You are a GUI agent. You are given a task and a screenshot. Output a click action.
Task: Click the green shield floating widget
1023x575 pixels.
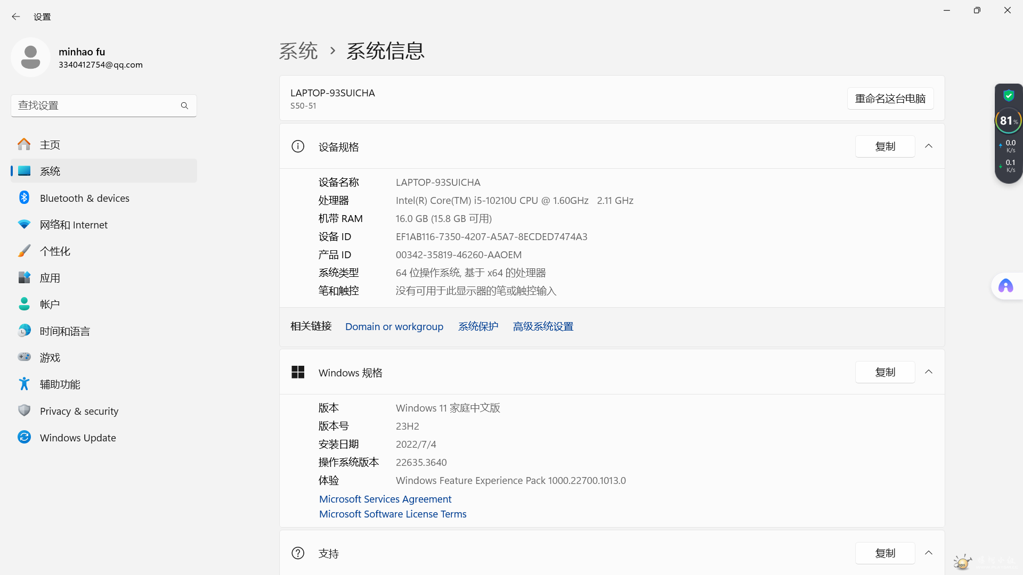pos(1008,96)
